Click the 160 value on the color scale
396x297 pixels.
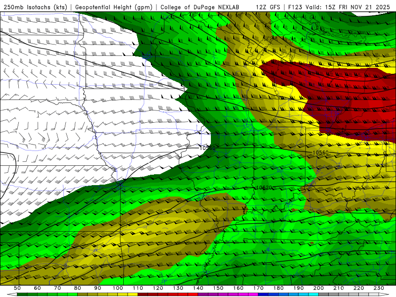239,288
